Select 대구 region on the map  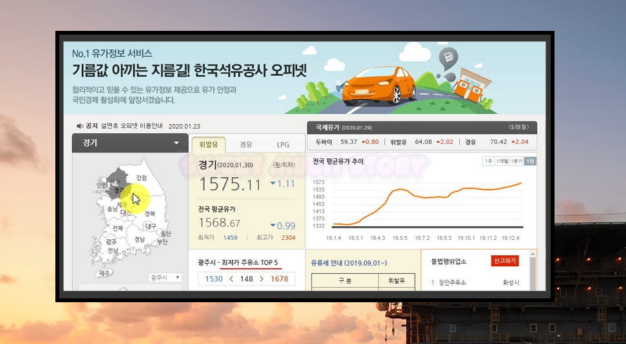tap(151, 226)
